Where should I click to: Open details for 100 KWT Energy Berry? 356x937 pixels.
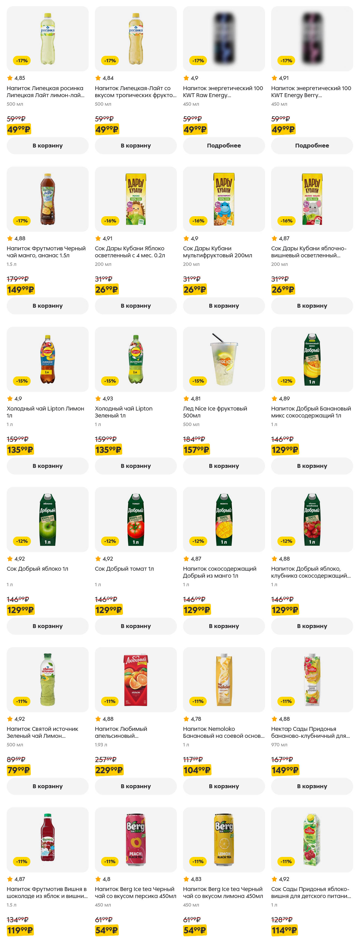312,145
